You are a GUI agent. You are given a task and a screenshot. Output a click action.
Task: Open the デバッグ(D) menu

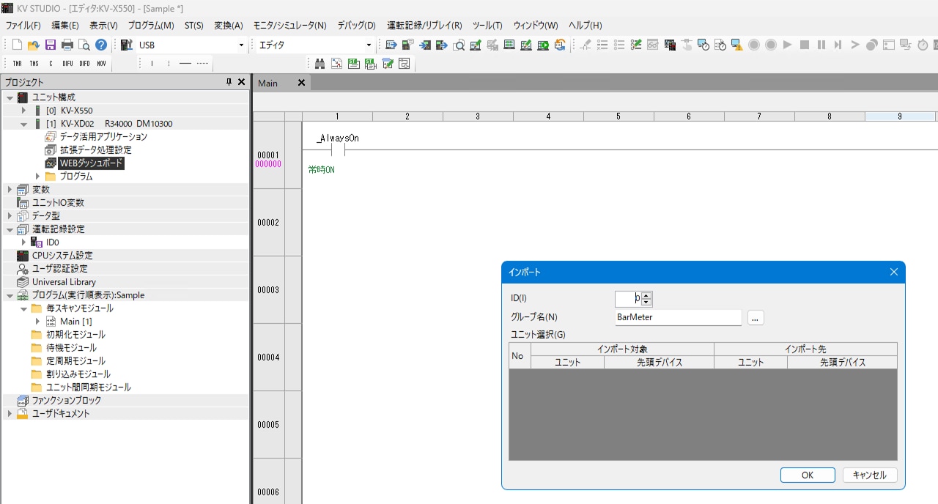(356, 25)
